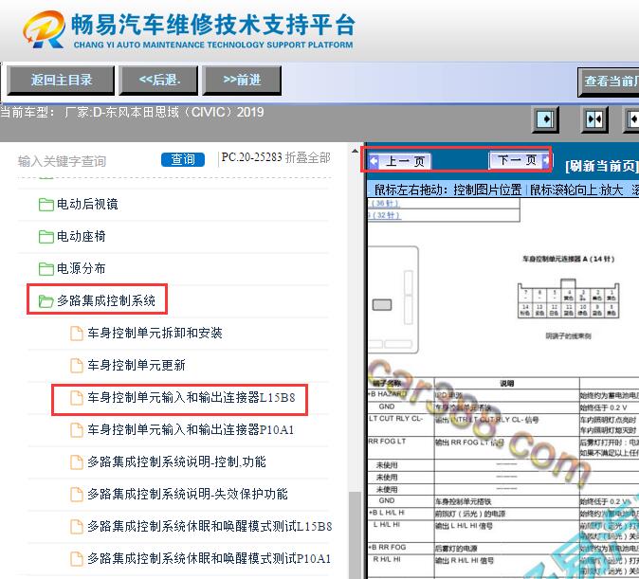This screenshot has width=639, height=579.
Task: Click the blue 查询 search button
Action: [x=183, y=159]
